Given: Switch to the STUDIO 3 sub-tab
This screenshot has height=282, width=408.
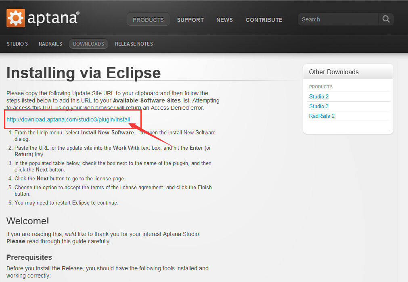Looking at the screenshot, I should (x=17, y=44).
